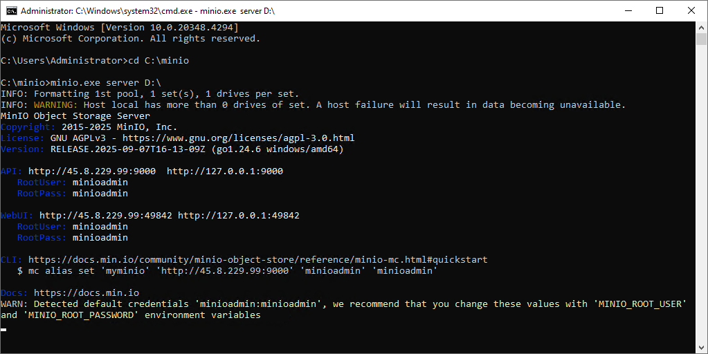Open the cmd icon system menu
Viewport: 708px width, 354px height.
click(12, 10)
